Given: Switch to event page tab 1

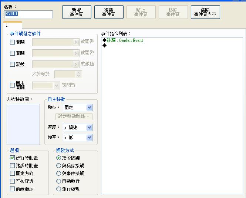Looking at the screenshot, I should click(13, 25).
